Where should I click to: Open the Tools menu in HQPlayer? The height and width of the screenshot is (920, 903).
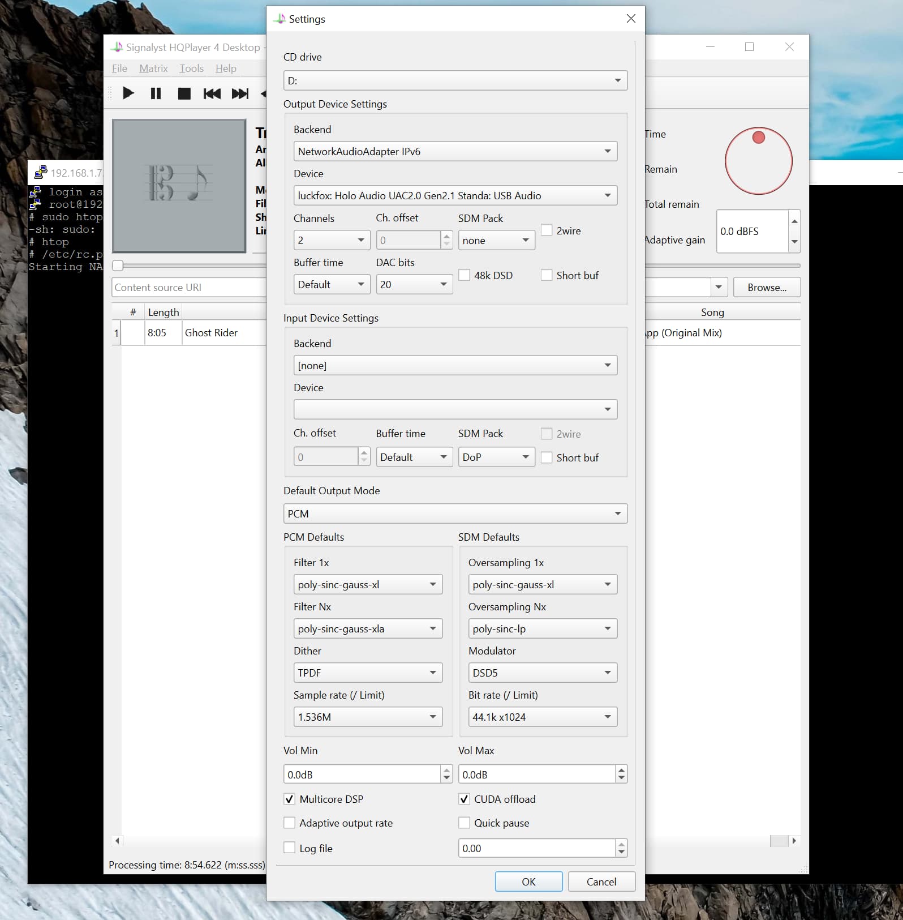[x=191, y=69]
